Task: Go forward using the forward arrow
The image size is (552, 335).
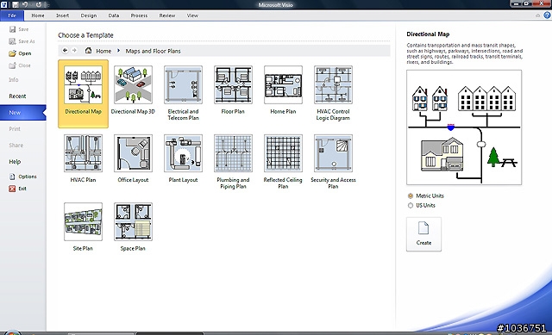Action: (74, 51)
